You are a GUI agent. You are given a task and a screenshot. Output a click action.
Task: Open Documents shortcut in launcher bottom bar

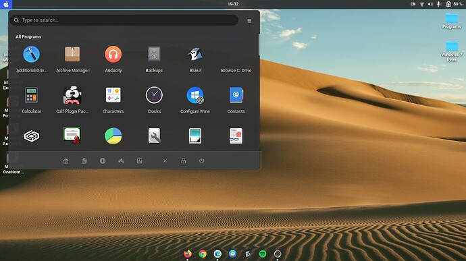[84, 161]
